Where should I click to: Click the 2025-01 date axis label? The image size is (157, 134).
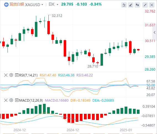point(126,130)
